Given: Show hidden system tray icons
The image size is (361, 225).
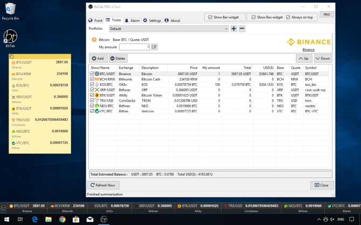Looking at the screenshot, I should click(x=319, y=220).
